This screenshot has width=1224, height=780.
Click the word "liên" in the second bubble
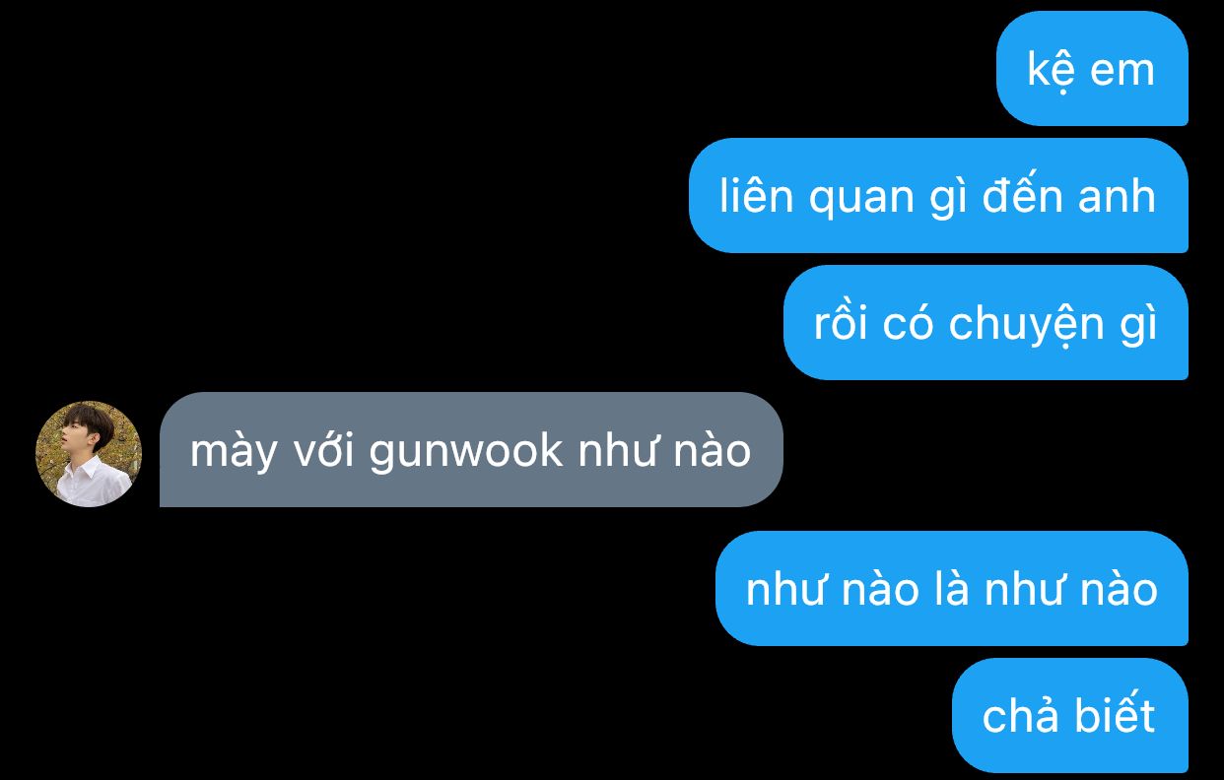pyautogui.click(x=756, y=196)
